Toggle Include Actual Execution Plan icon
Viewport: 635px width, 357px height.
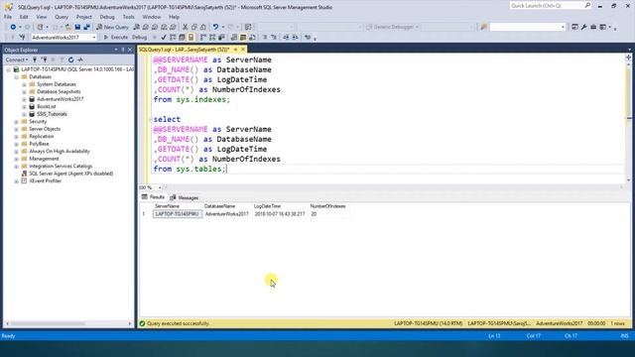pos(202,38)
